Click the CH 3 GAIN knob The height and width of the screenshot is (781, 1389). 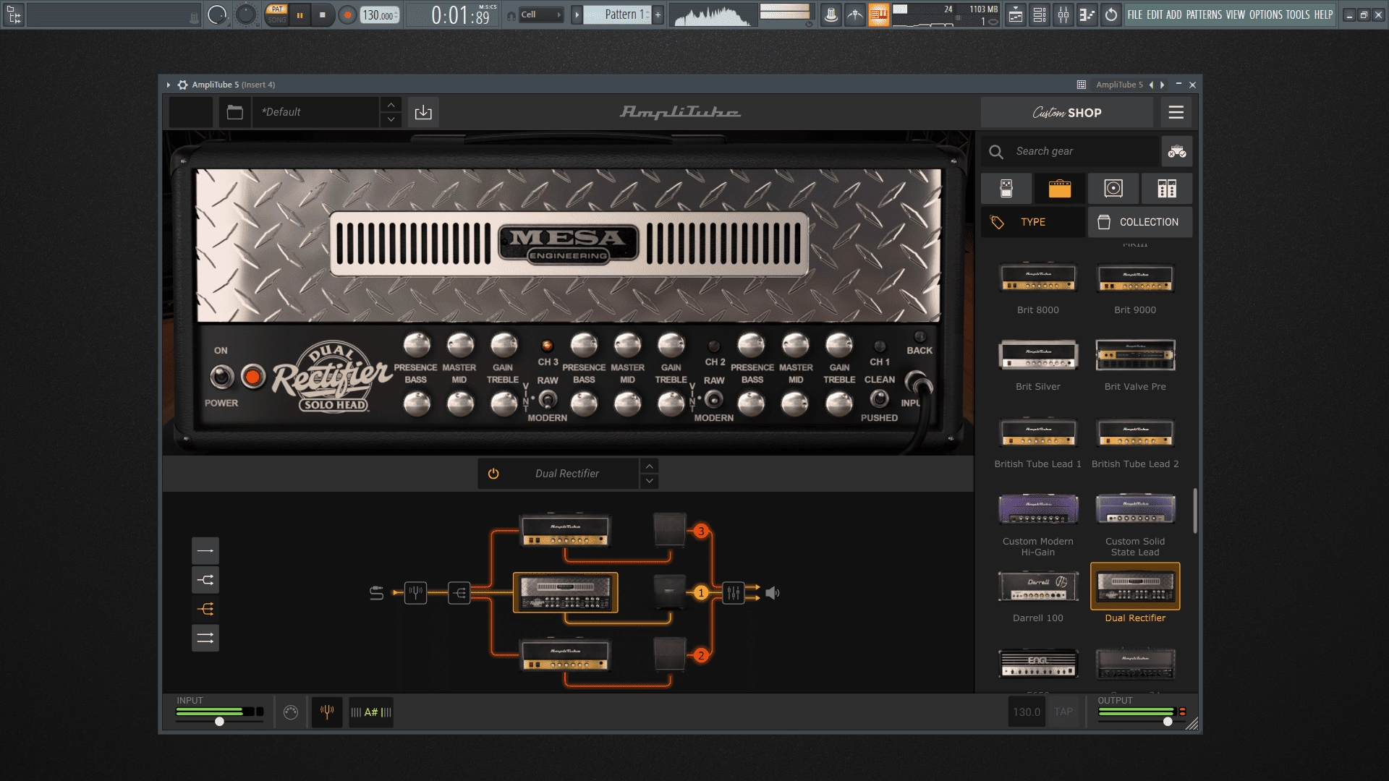(504, 345)
